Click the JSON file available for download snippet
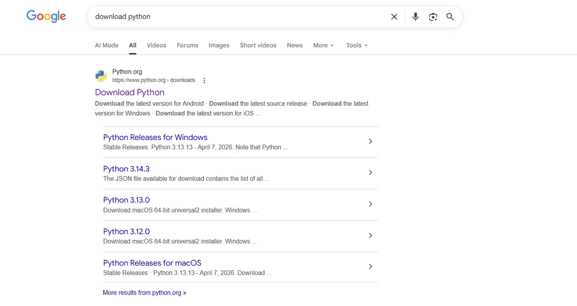 186,179
